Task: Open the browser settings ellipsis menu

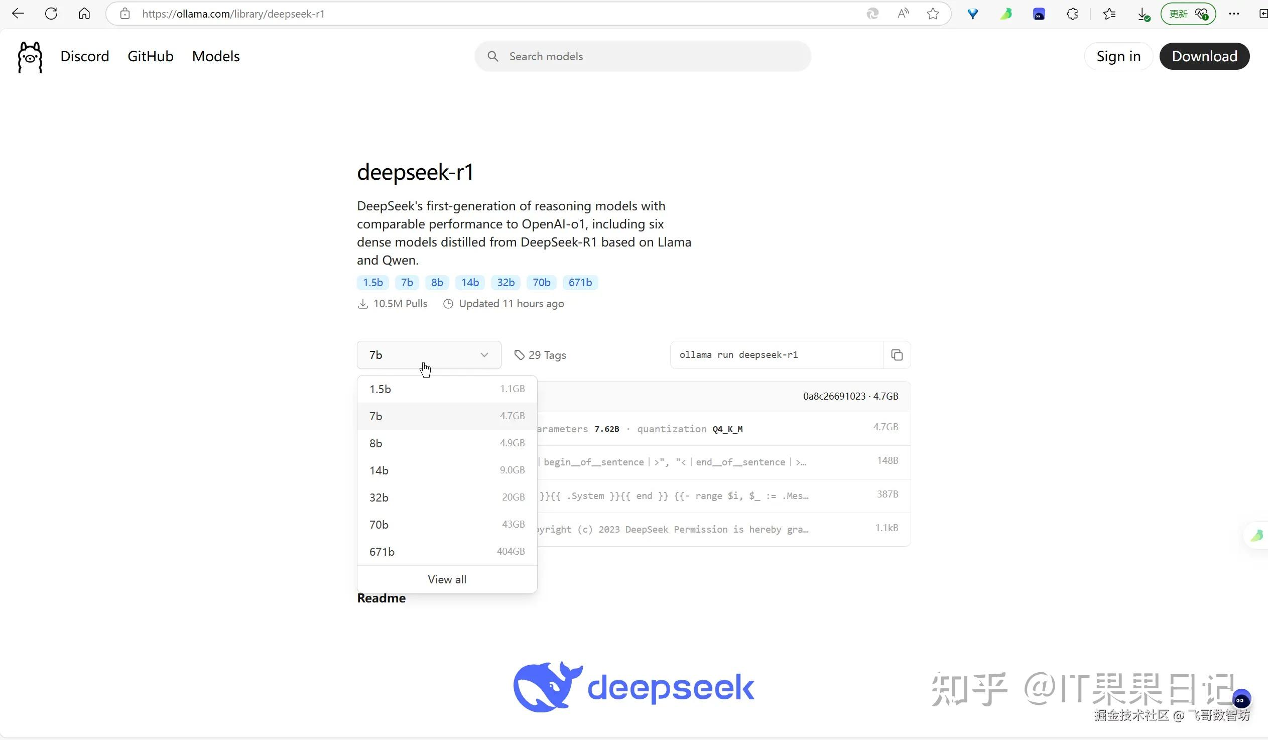Action: click(1234, 14)
